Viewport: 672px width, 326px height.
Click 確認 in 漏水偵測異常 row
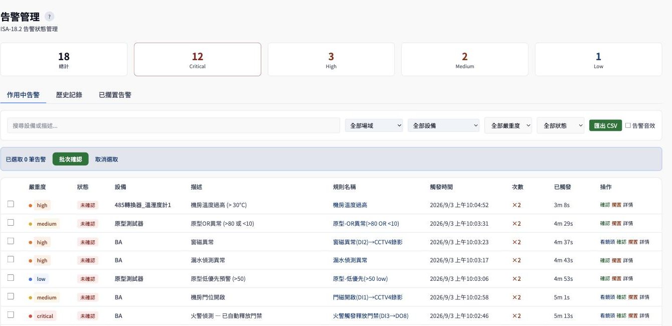[x=605, y=260]
